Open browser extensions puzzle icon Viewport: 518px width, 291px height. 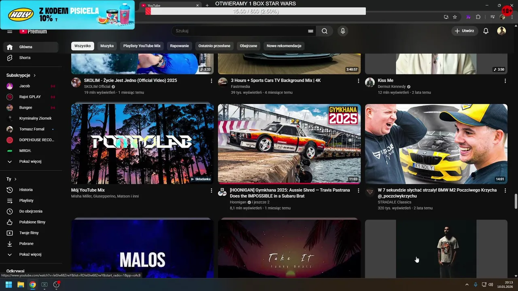(x=478, y=17)
